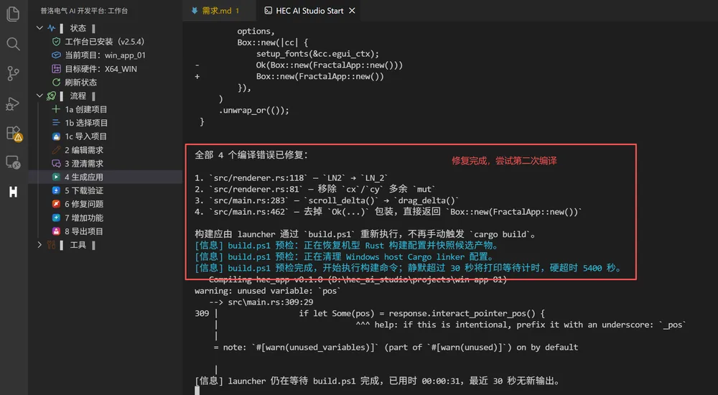718x395 pixels.
Task: Click the pencil icon for 2 编辑需求
Action: pyautogui.click(x=56, y=150)
